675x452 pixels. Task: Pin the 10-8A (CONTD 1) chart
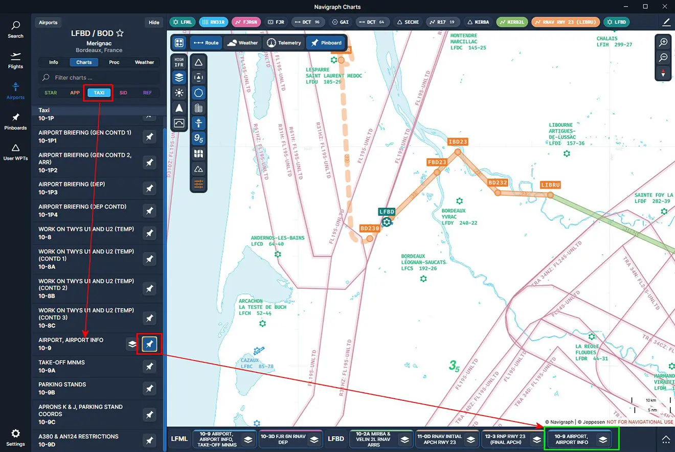pyautogui.click(x=149, y=259)
